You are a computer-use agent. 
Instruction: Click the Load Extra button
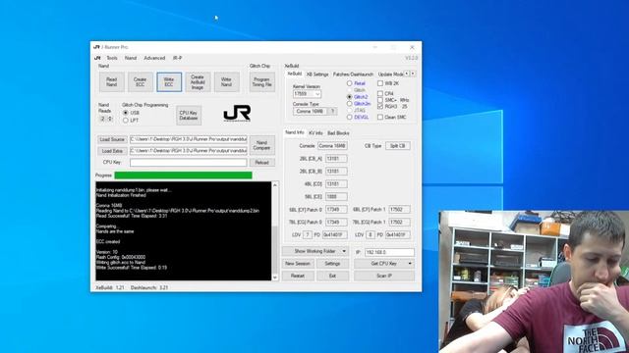112,151
